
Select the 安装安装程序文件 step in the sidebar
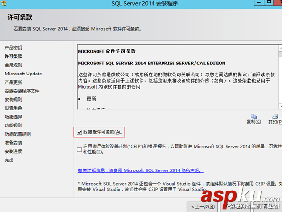(x=22, y=91)
